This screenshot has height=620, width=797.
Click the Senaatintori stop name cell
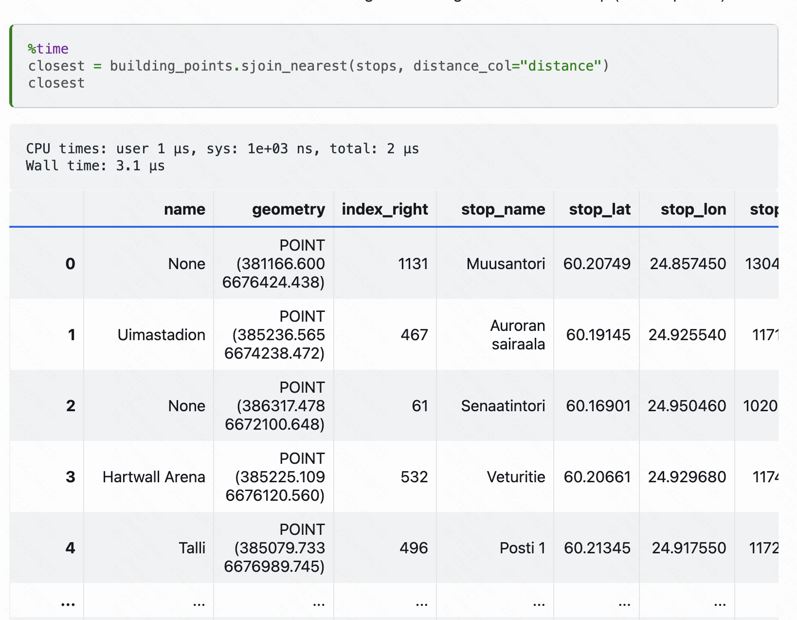click(503, 406)
